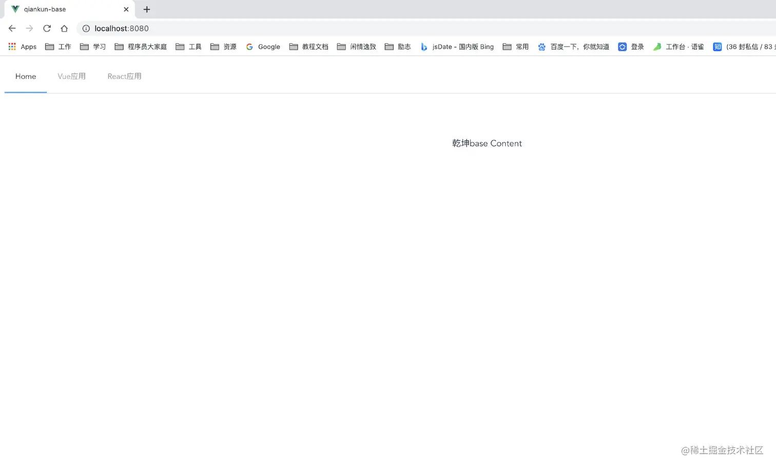Select the qiankun-base browser tab
The width and height of the screenshot is (776, 468).
[x=69, y=9]
